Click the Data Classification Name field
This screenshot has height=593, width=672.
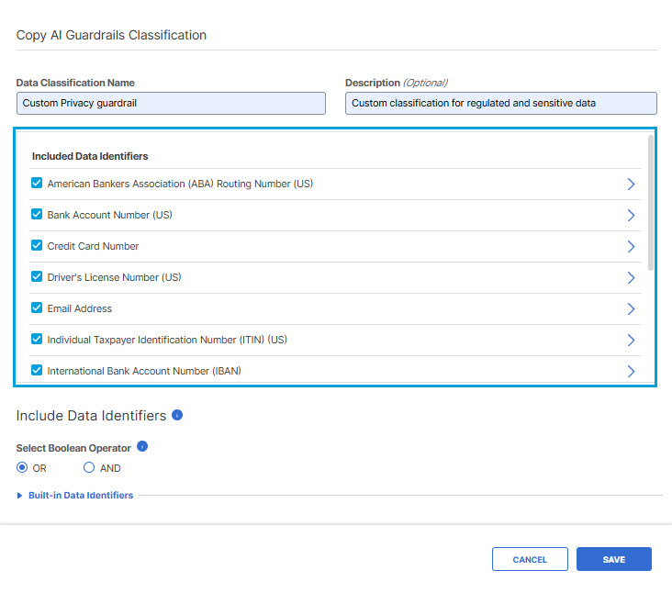(171, 103)
